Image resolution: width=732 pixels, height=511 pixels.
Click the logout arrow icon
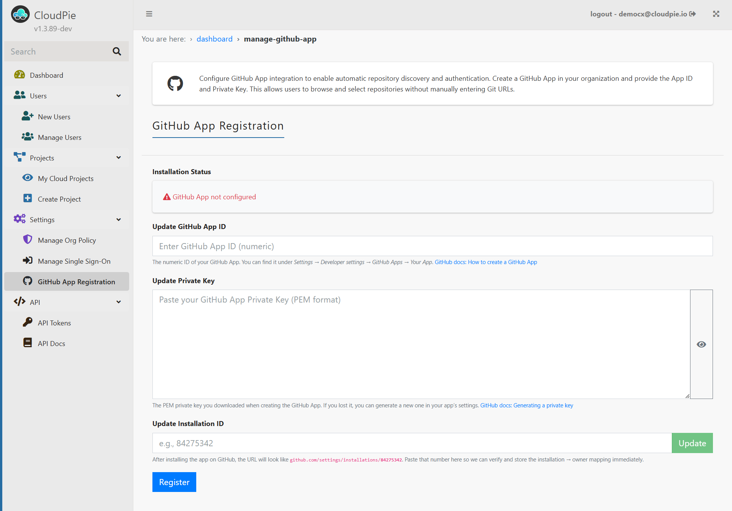tap(693, 14)
